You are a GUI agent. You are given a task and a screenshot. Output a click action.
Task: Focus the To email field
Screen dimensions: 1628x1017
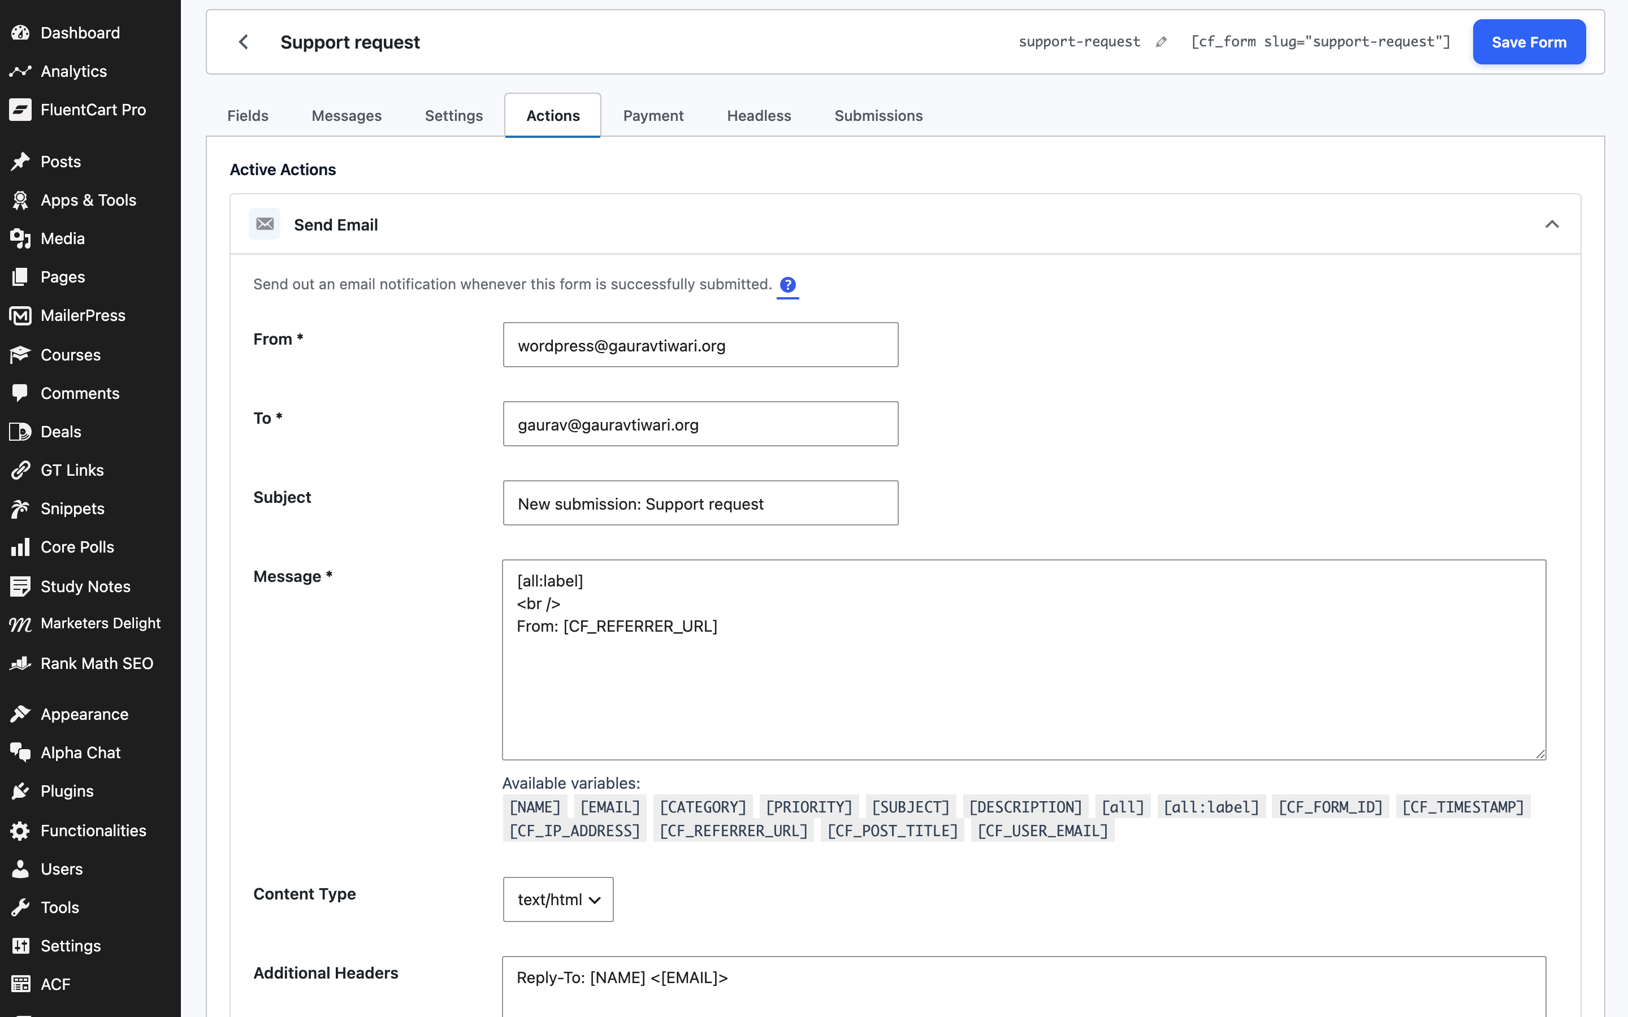coord(700,424)
